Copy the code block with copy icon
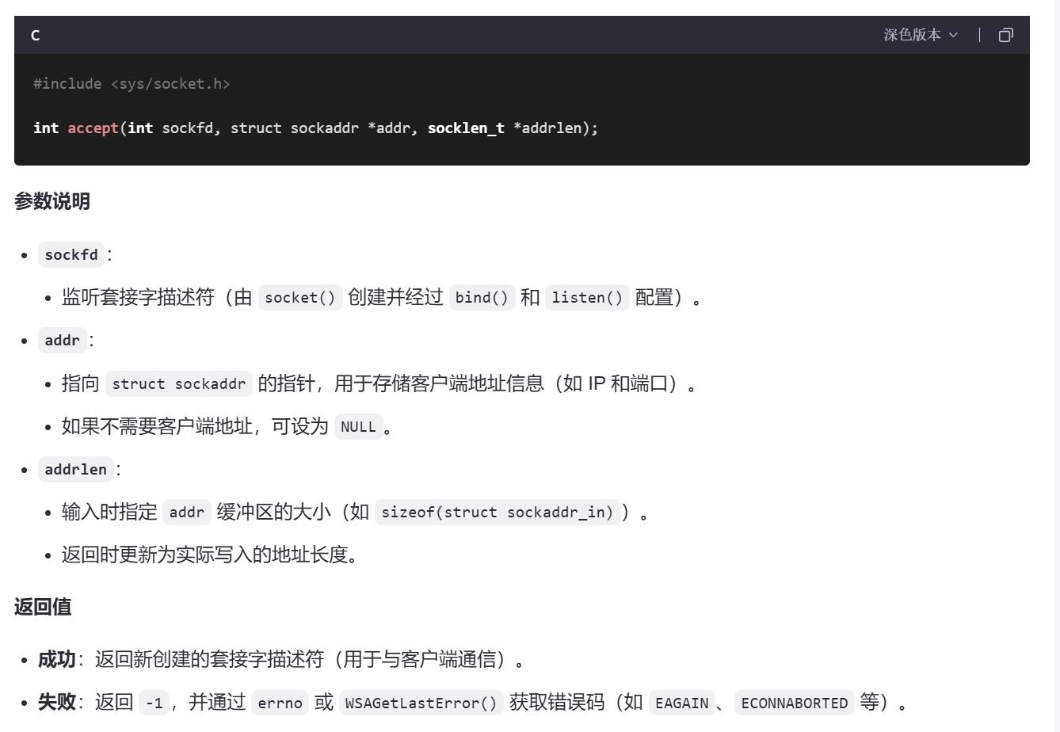The height and width of the screenshot is (732, 1060). pyautogui.click(x=1005, y=35)
